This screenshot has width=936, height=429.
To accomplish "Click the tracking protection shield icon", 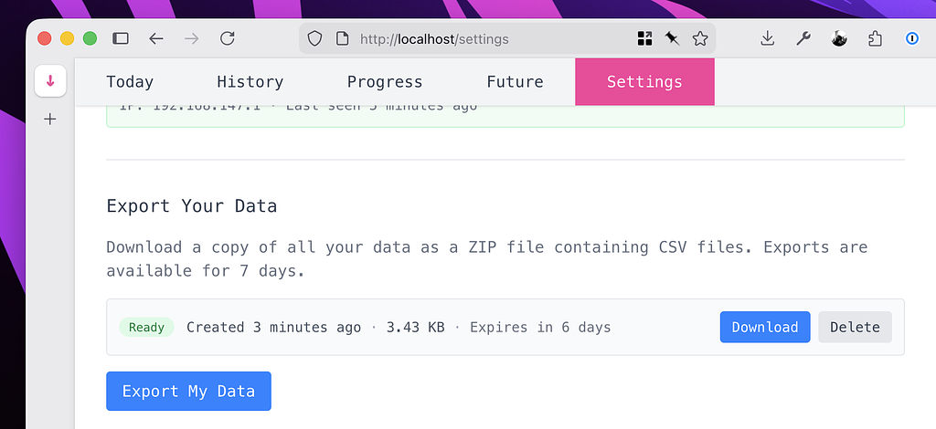I will [x=314, y=39].
